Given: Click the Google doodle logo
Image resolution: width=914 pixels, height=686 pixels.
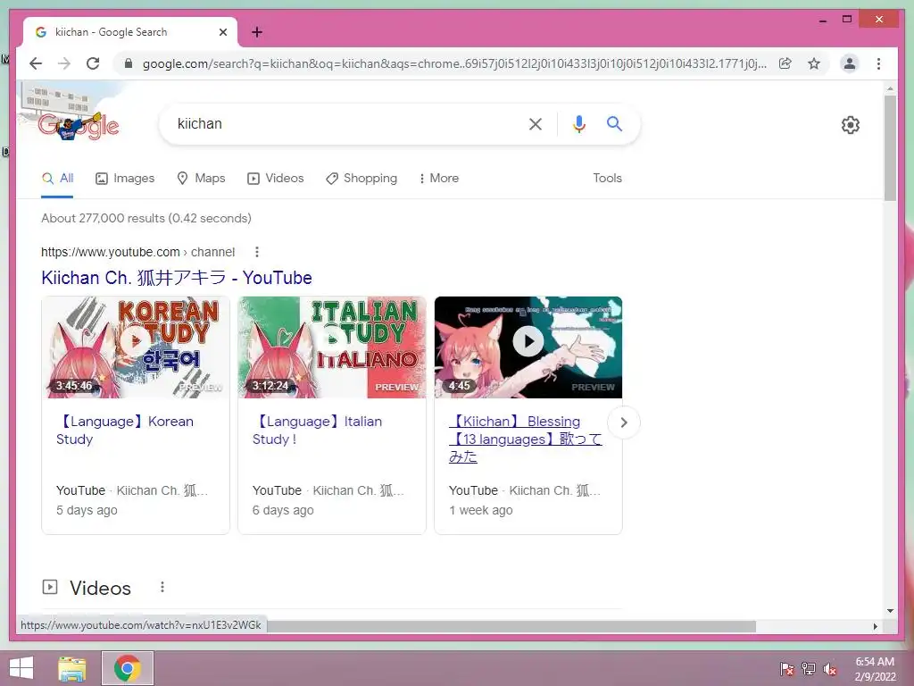Looking at the screenshot, I should (79, 126).
